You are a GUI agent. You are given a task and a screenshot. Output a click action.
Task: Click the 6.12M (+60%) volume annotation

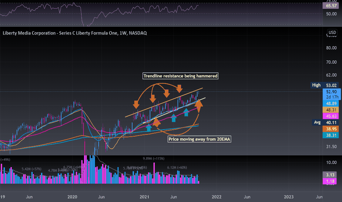(177, 167)
